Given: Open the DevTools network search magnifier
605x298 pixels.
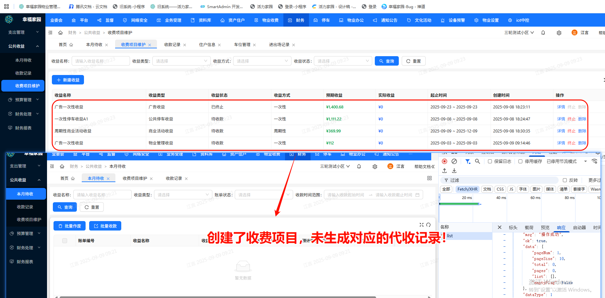Looking at the screenshot, I should click(x=477, y=161).
